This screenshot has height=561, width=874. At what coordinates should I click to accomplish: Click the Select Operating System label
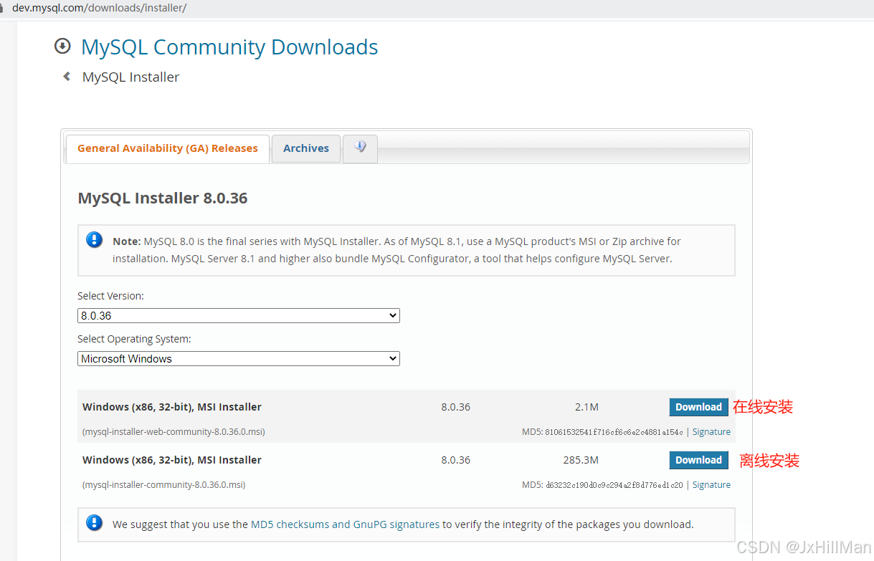pos(134,339)
